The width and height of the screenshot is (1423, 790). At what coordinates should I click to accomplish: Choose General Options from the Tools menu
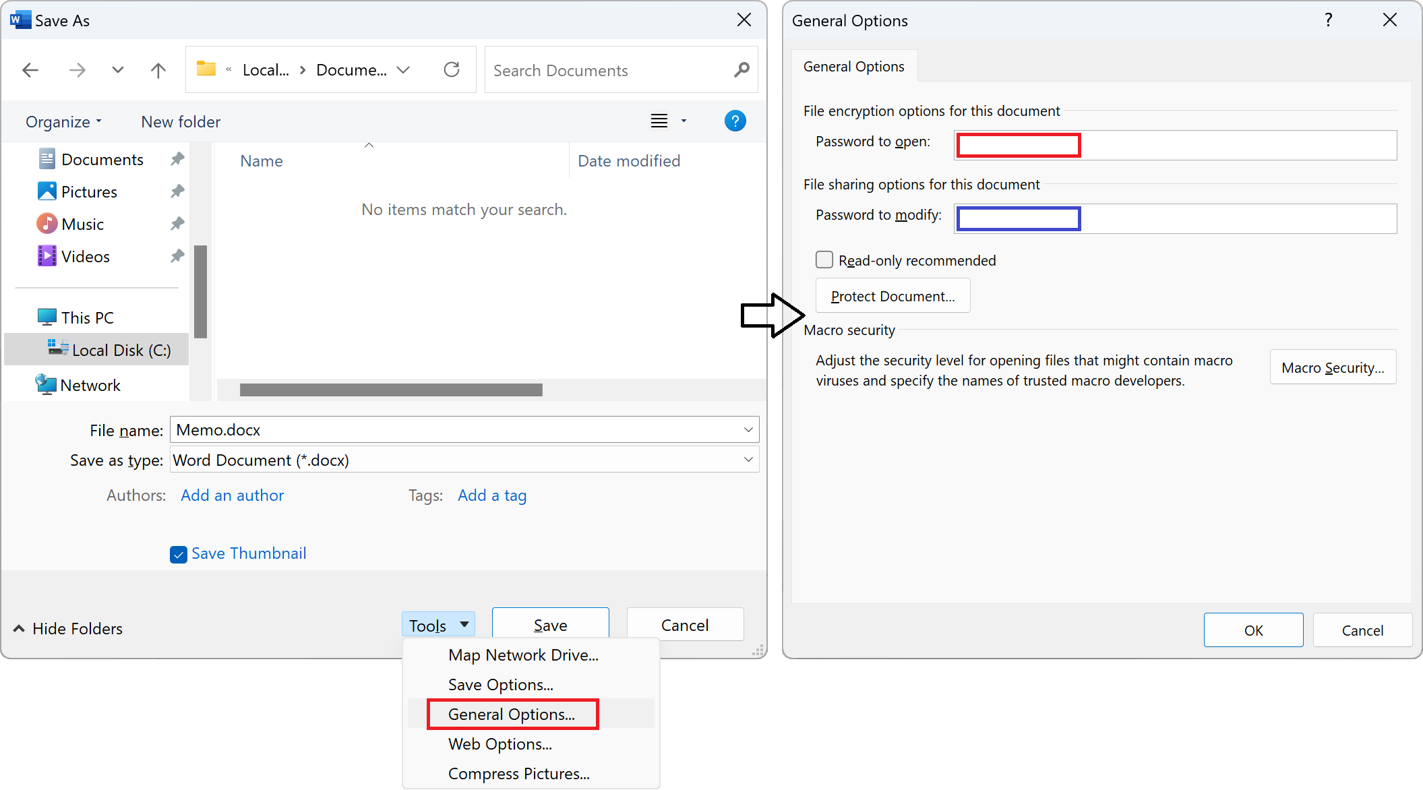point(512,714)
